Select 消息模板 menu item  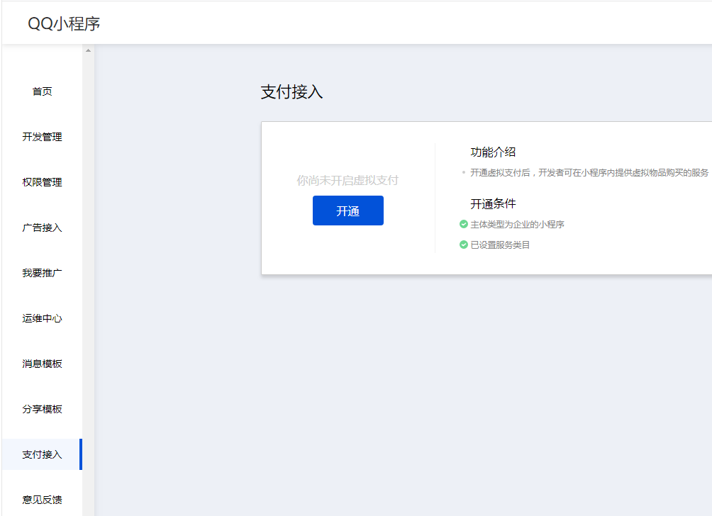point(42,364)
